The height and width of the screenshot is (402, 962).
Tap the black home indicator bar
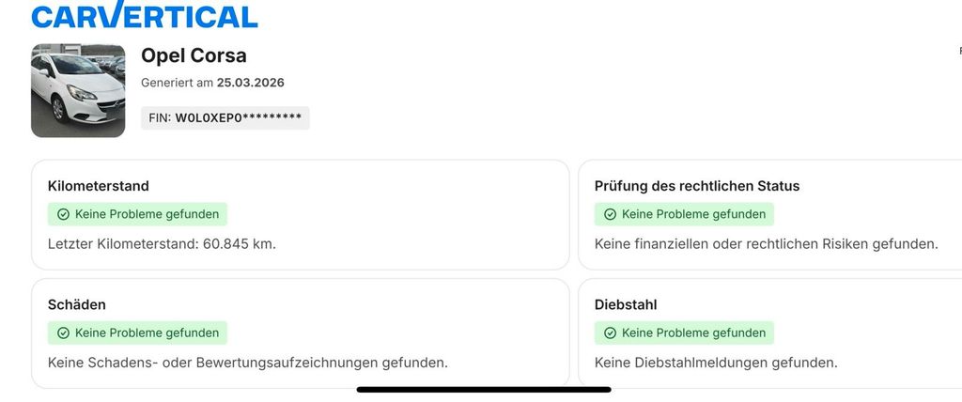[484, 389]
